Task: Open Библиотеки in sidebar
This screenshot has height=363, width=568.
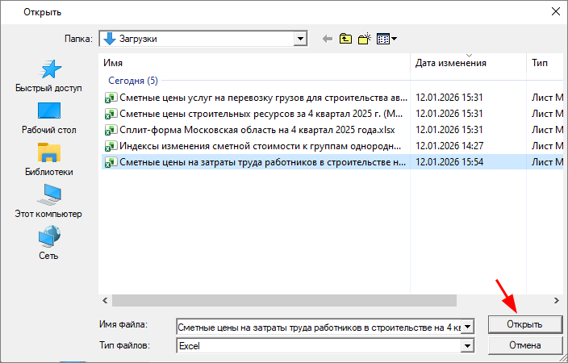Action: (x=48, y=161)
